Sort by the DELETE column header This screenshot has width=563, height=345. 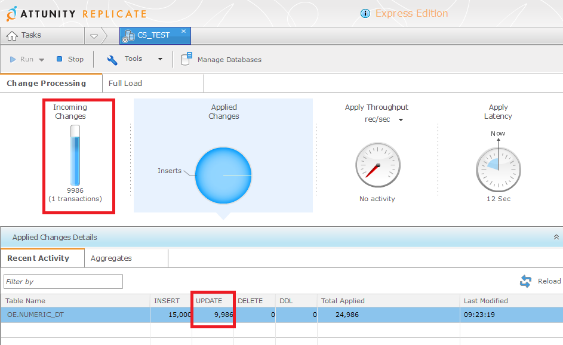coord(254,301)
